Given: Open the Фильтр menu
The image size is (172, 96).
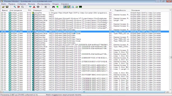Looking at the screenshot, I should point(31,4).
